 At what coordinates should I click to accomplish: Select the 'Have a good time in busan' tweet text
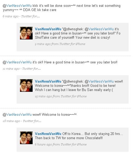(x=75, y=62)
